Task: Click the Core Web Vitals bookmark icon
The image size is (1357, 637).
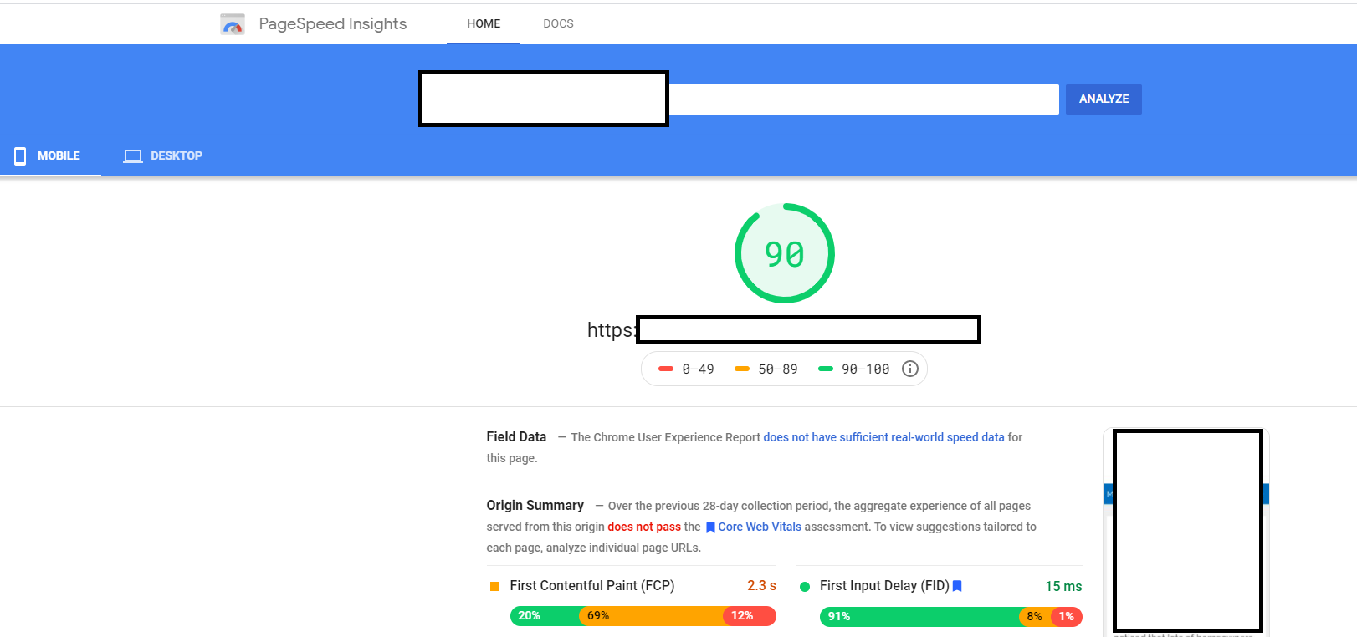Action: [710, 527]
